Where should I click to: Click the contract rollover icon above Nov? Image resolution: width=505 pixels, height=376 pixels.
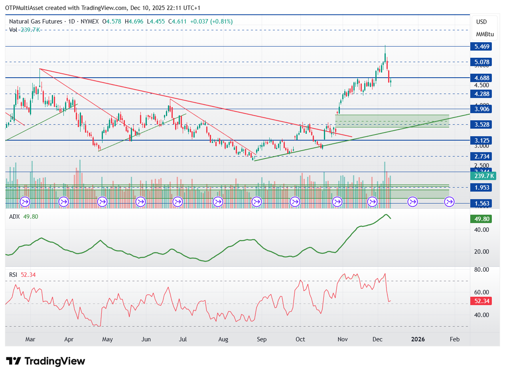pos(337,202)
